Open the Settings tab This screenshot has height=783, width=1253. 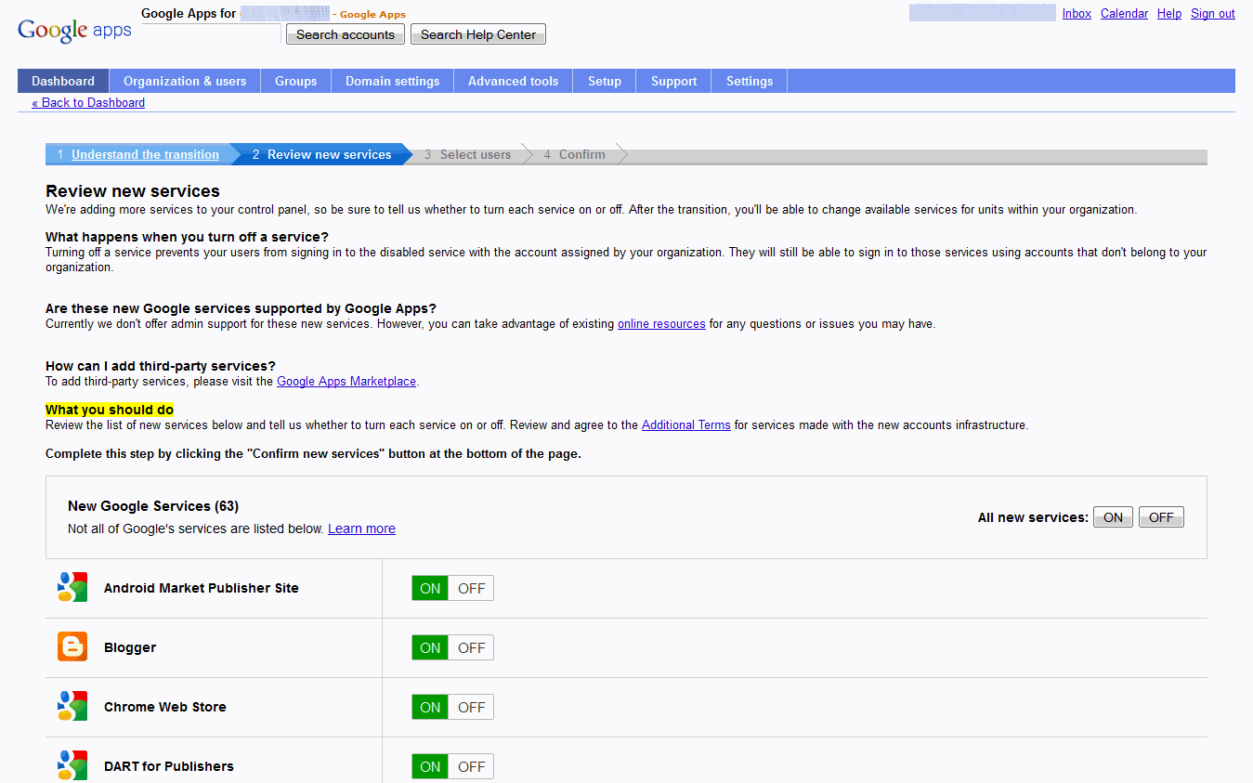coord(750,81)
